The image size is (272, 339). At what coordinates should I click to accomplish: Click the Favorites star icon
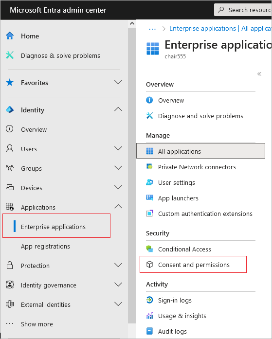tap(10, 83)
